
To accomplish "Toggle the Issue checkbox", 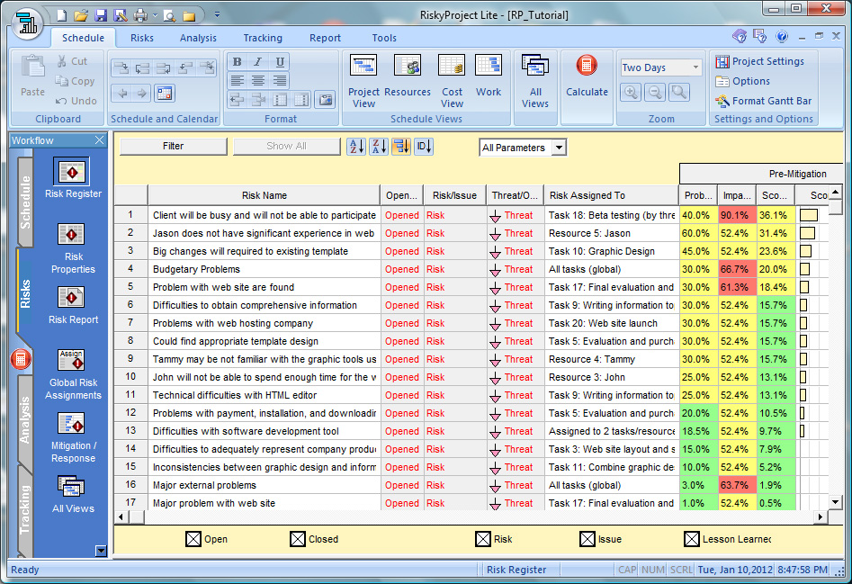I will pos(587,539).
